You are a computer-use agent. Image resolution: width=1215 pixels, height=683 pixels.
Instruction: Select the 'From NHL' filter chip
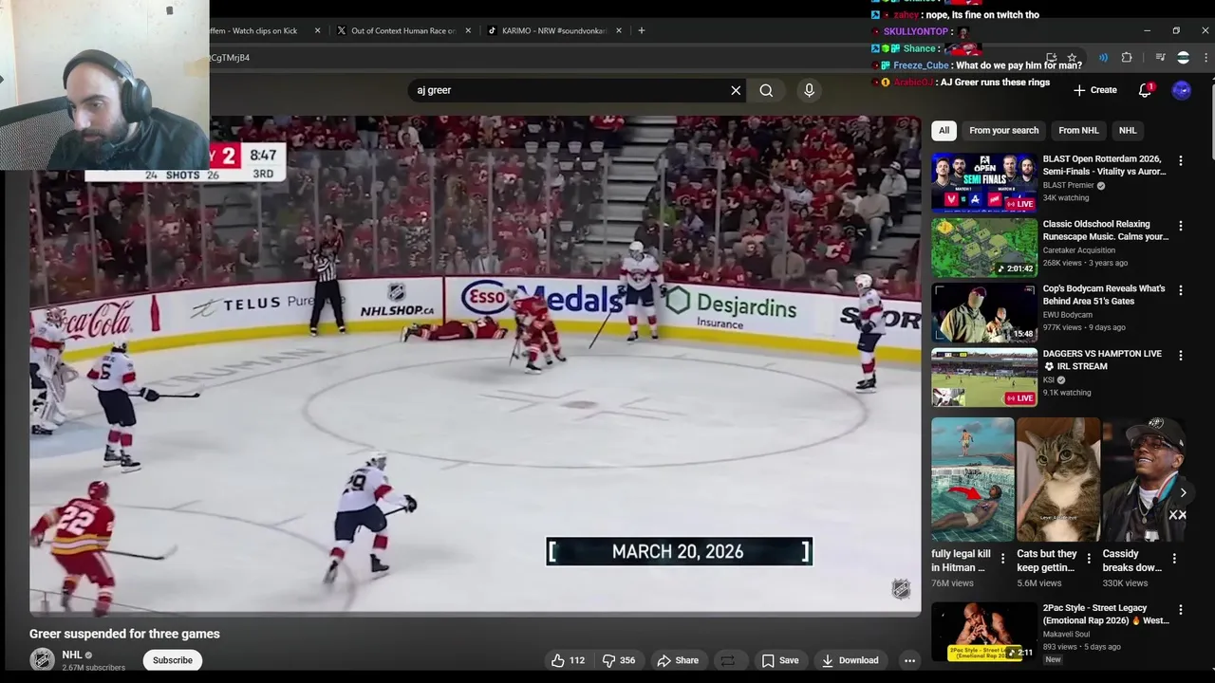pos(1078,130)
